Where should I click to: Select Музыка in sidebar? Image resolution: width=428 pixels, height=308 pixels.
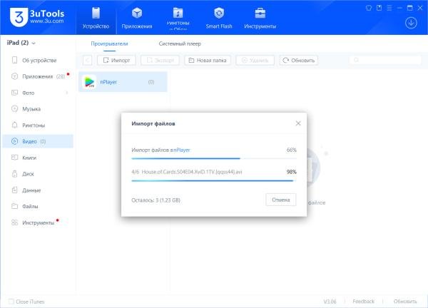(x=38, y=109)
